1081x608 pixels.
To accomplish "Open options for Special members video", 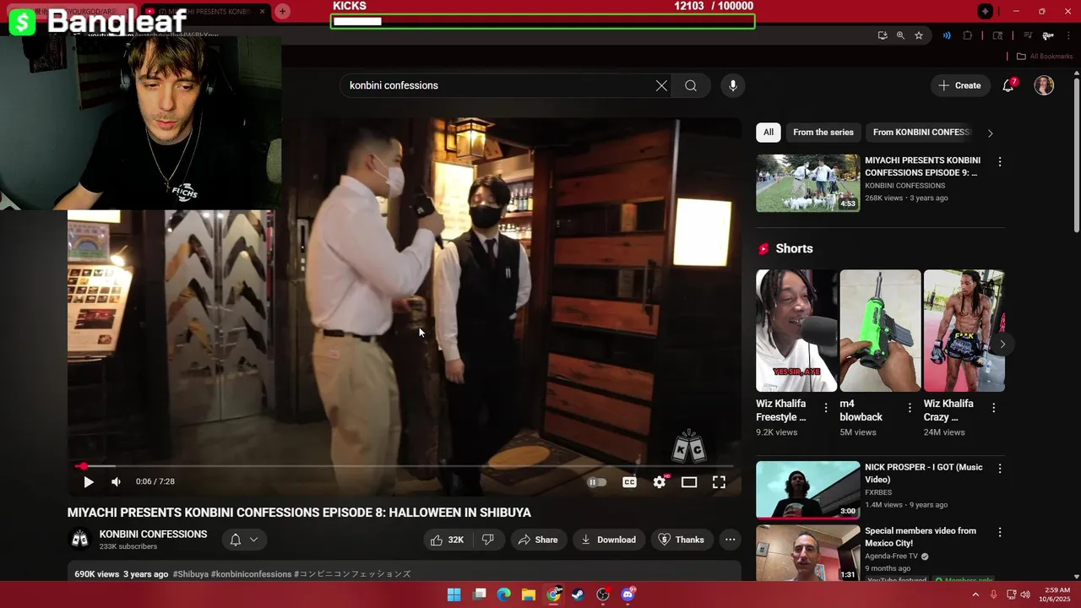I will pyautogui.click(x=1000, y=532).
